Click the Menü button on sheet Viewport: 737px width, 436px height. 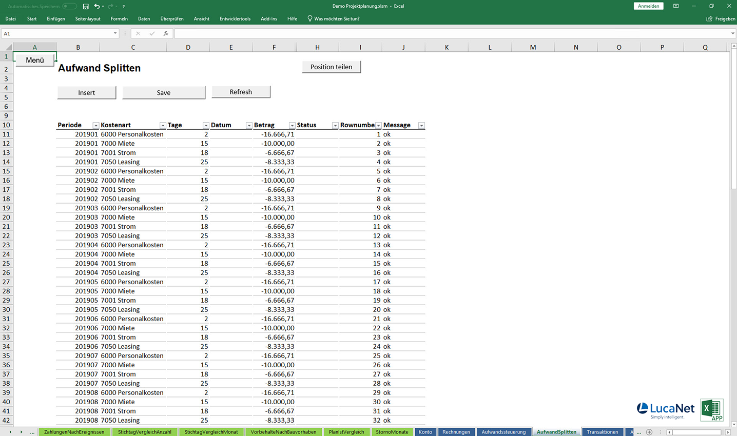click(x=35, y=60)
